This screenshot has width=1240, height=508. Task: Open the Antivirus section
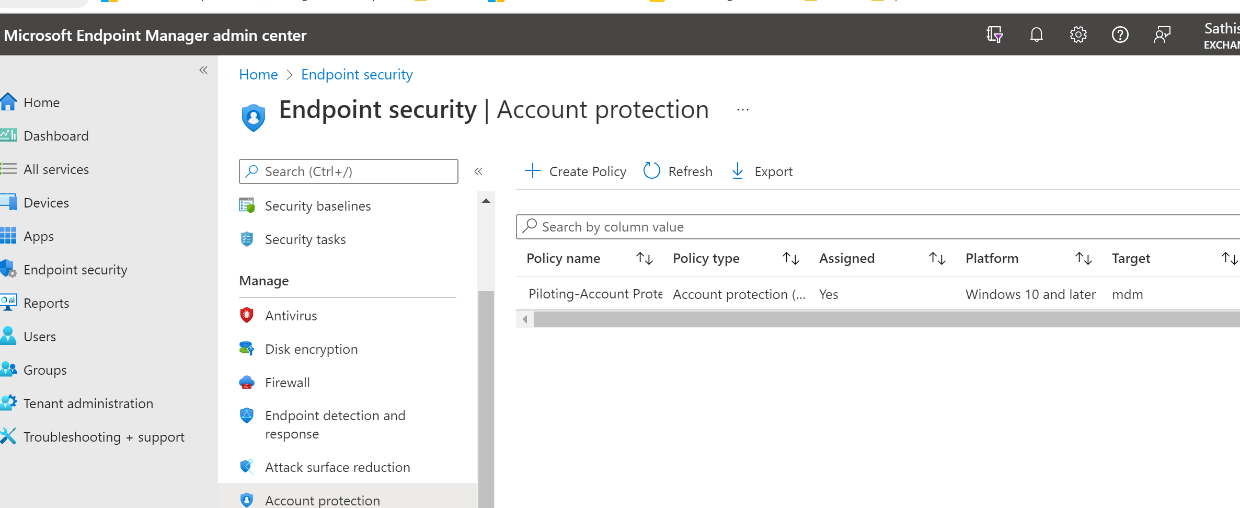pyautogui.click(x=291, y=315)
